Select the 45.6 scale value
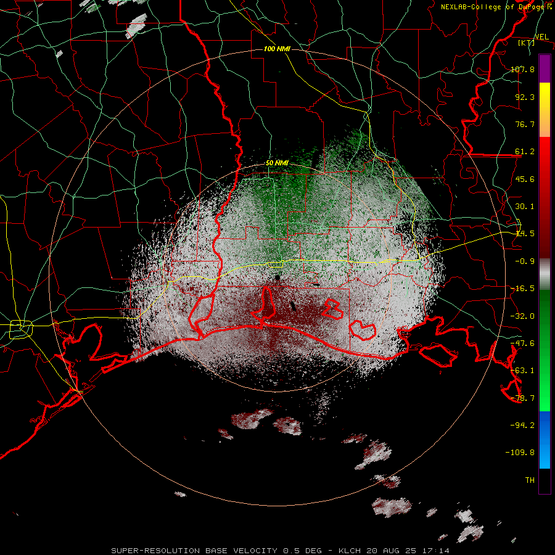This screenshot has width=555, height=555. click(x=525, y=179)
